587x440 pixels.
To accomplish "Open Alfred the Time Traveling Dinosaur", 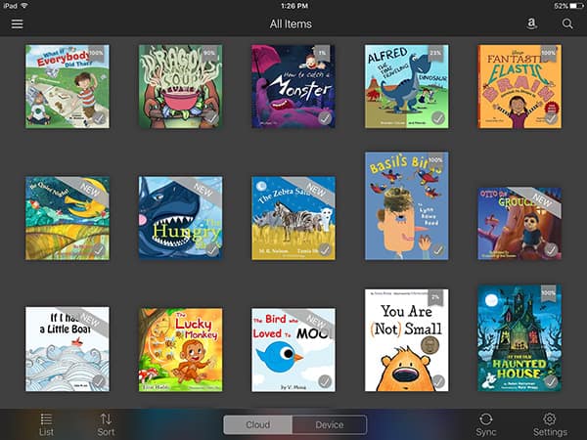I will tap(406, 86).
